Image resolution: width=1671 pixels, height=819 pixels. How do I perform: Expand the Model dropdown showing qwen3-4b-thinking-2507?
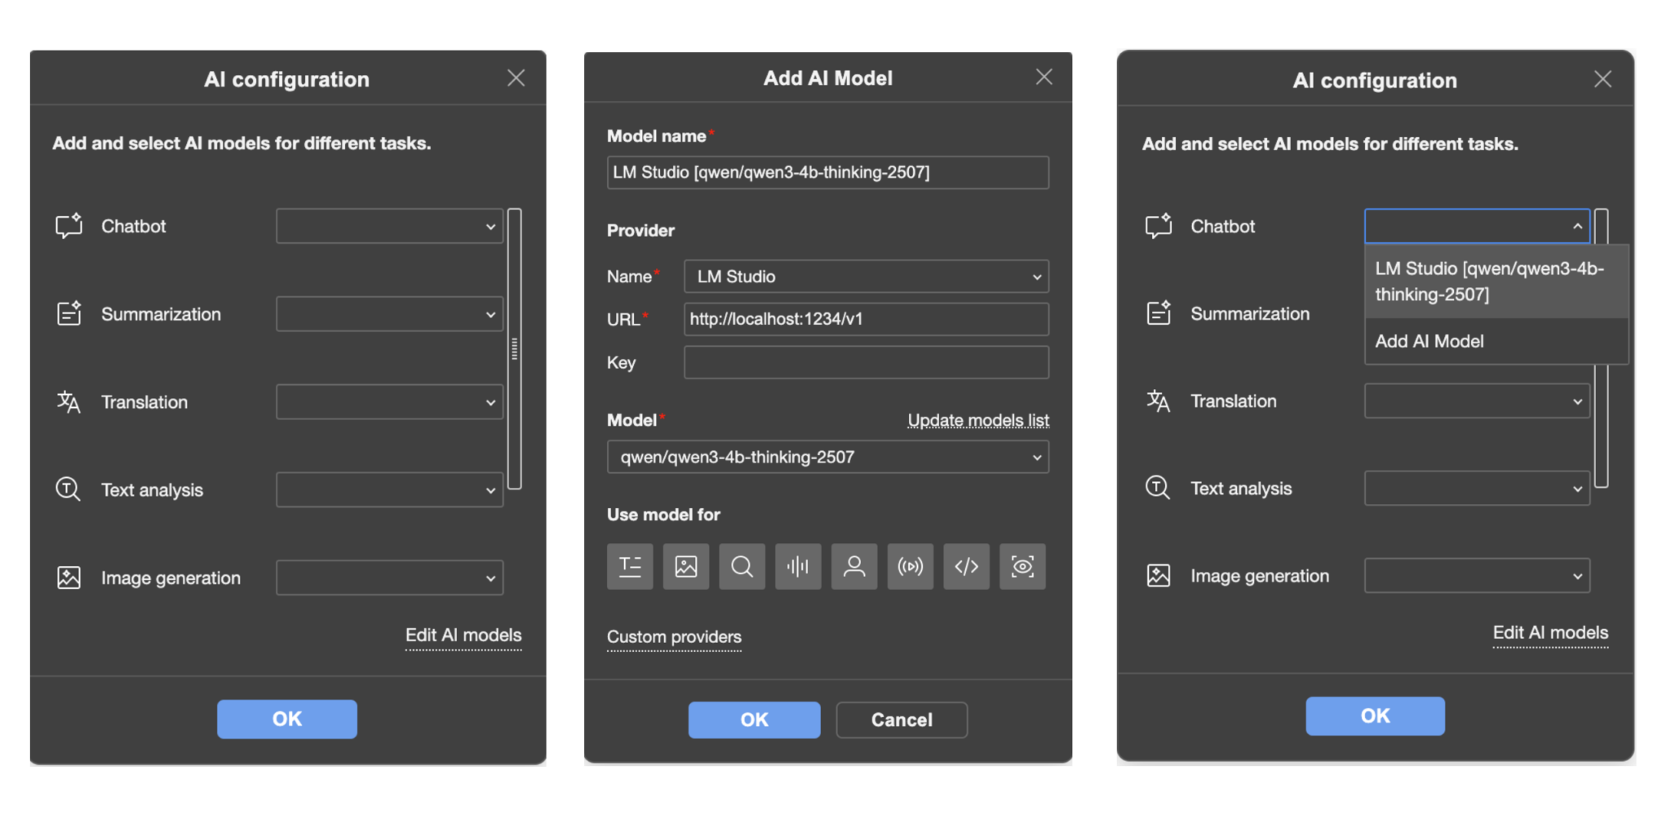tap(827, 457)
